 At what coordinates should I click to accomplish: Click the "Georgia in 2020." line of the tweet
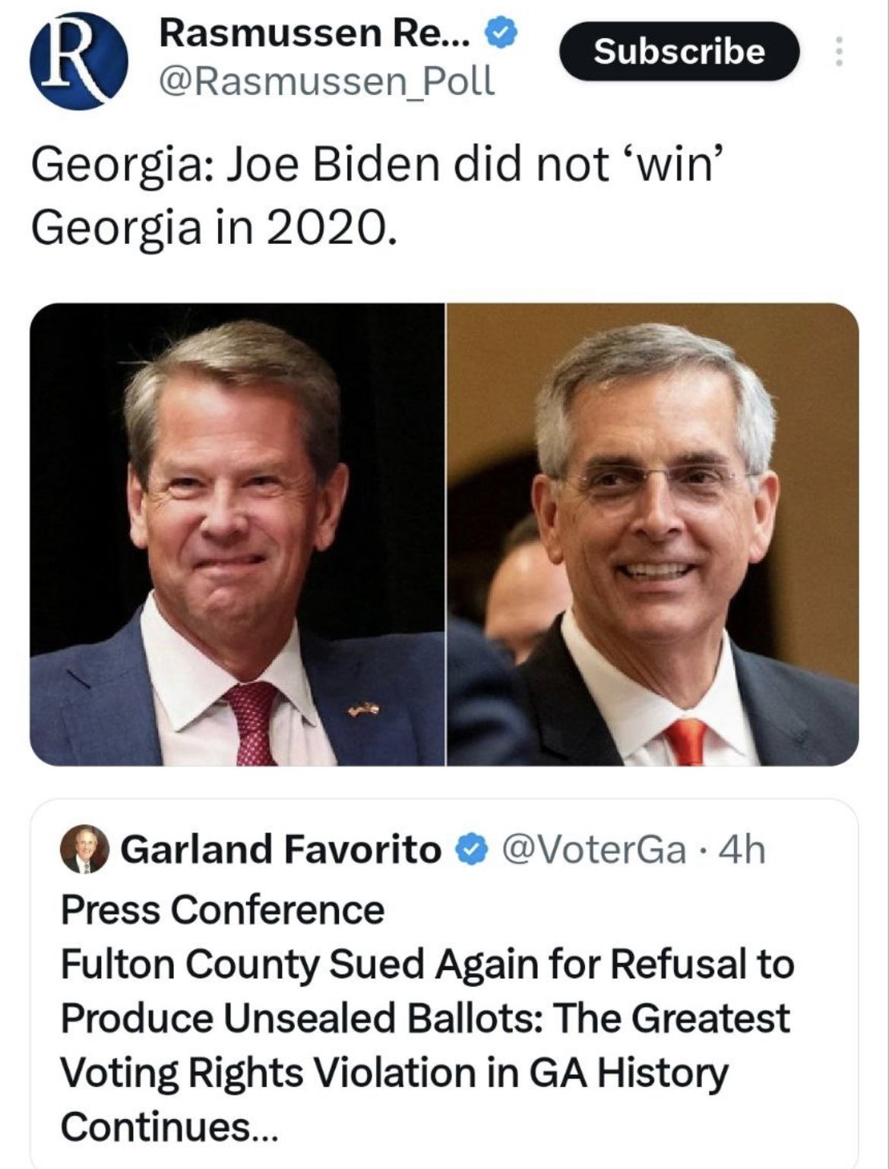pos(214,227)
